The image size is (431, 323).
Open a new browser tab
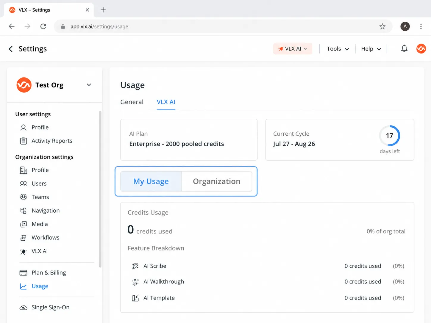click(103, 10)
